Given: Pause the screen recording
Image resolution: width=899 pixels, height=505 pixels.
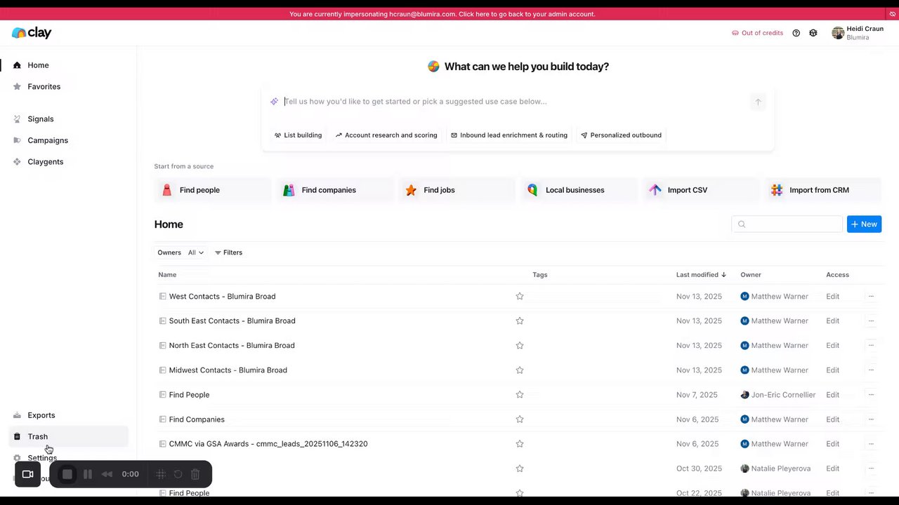Looking at the screenshot, I should click(x=88, y=474).
